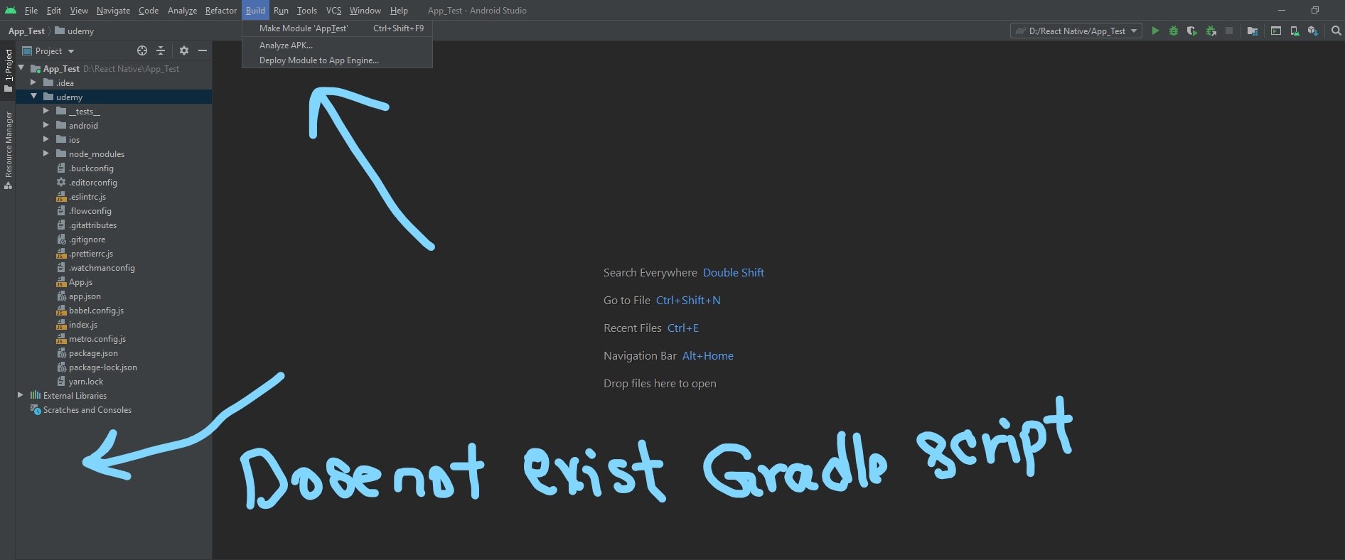Expand the node_modules folder arrow
Image resolution: width=1345 pixels, height=560 pixels.
point(45,154)
